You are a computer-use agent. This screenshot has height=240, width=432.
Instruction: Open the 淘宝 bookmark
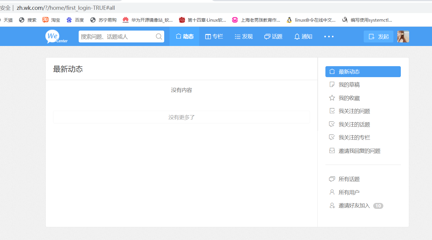tap(51, 20)
